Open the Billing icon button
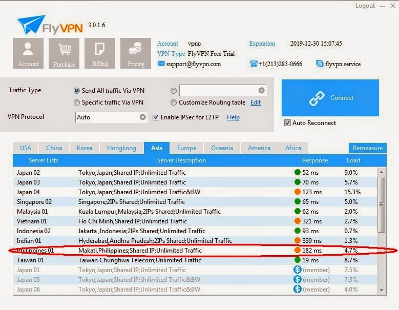 (100, 53)
